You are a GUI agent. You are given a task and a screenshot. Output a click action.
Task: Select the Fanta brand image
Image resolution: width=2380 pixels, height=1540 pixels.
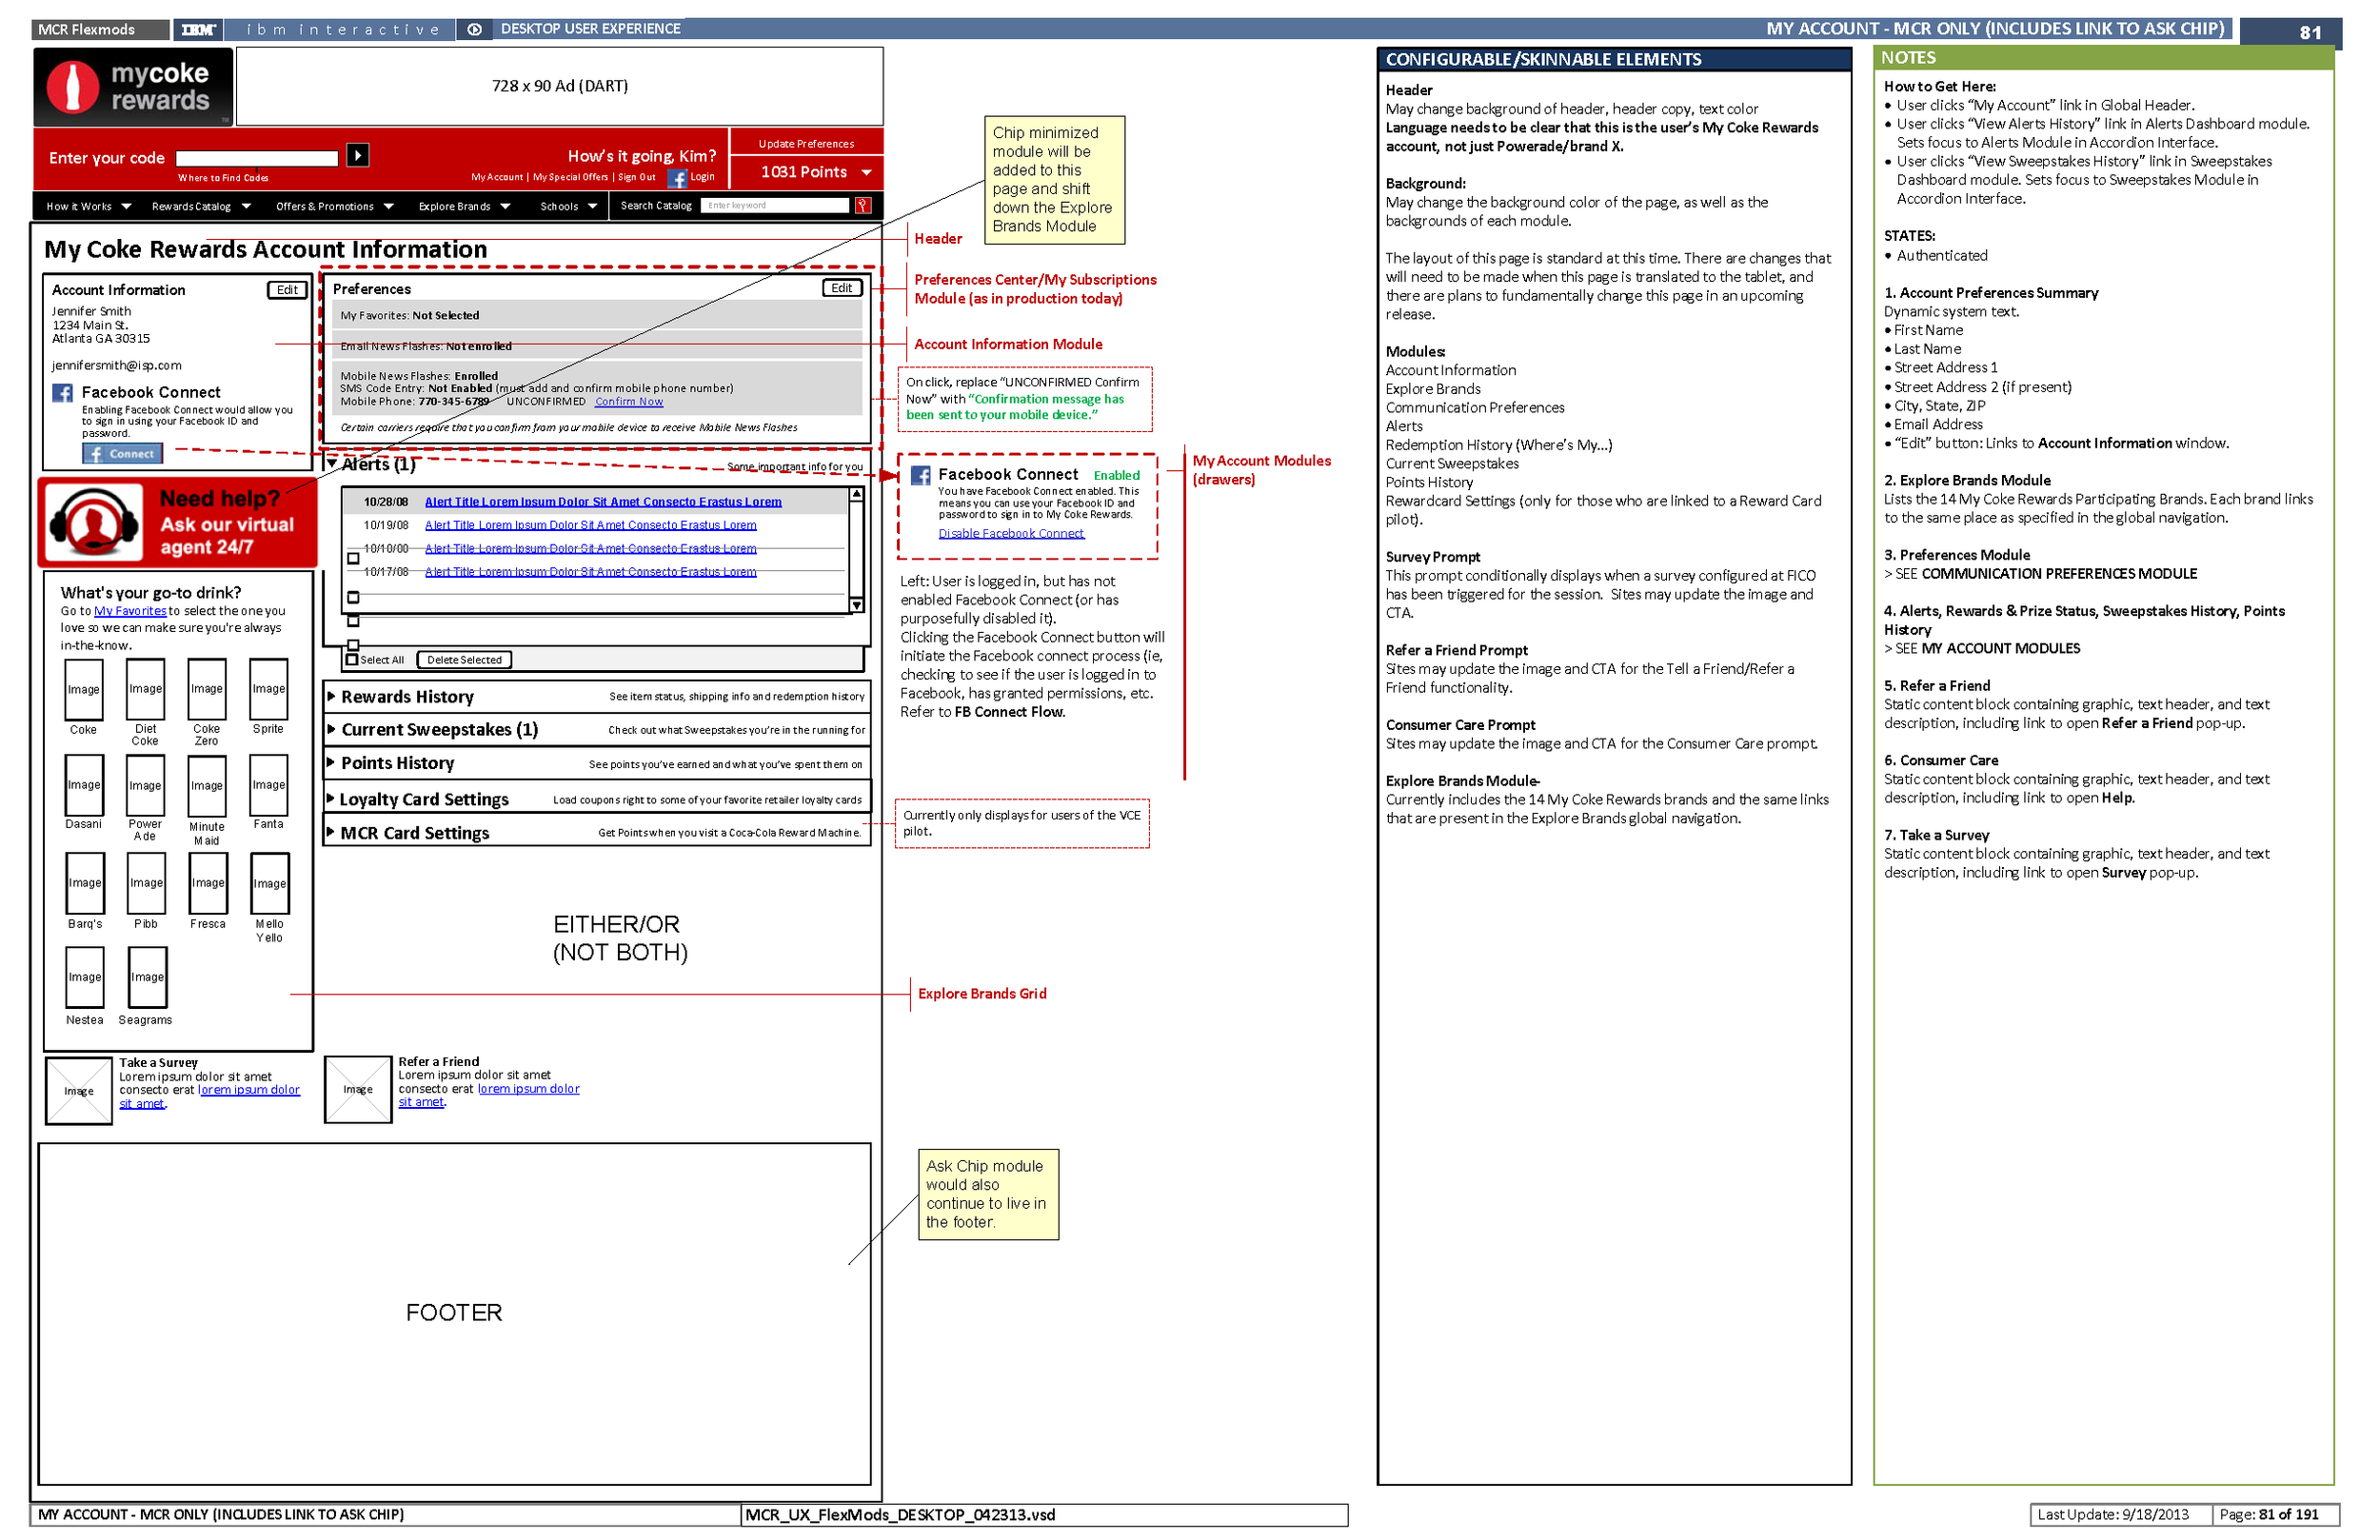pos(268,785)
